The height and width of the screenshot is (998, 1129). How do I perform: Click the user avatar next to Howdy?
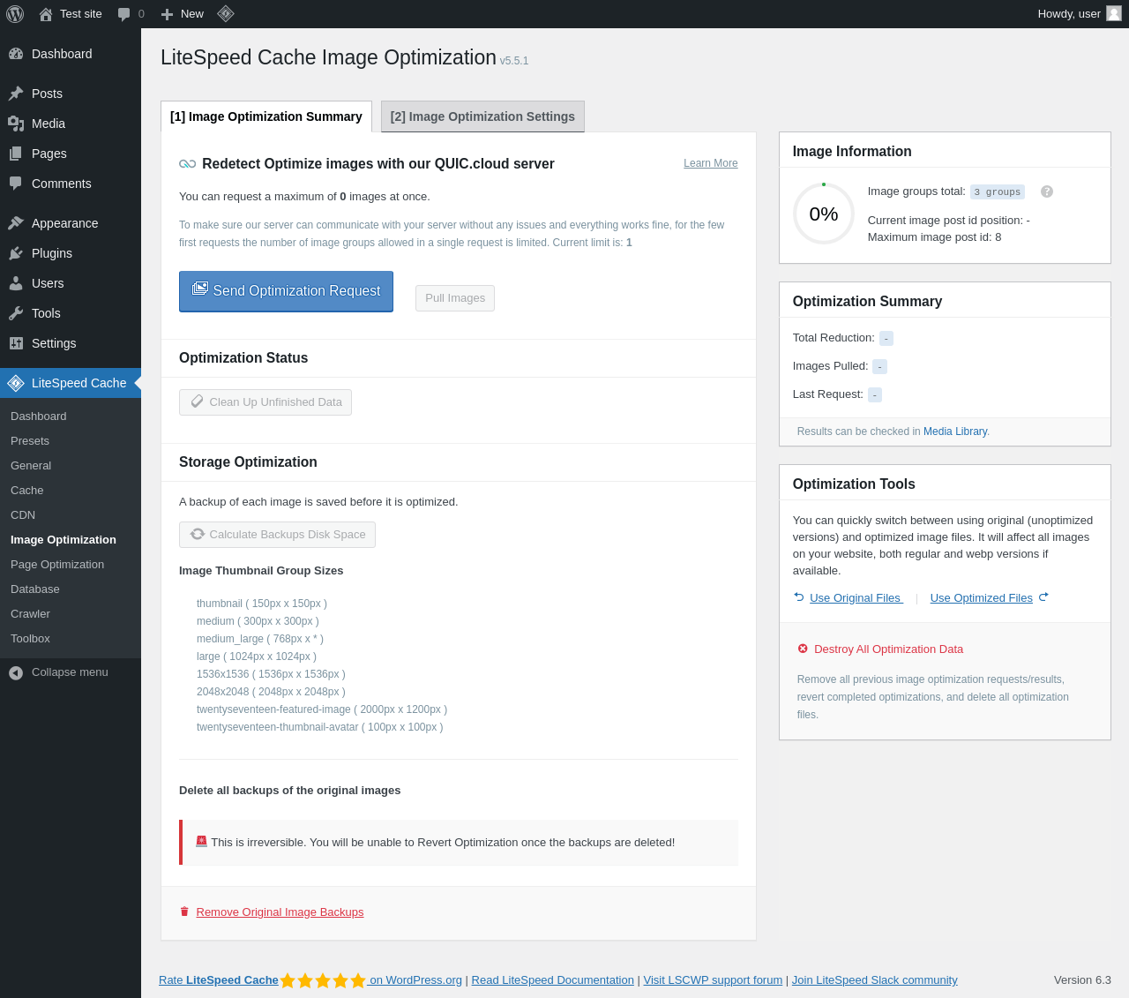pyautogui.click(x=1114, y=13)
